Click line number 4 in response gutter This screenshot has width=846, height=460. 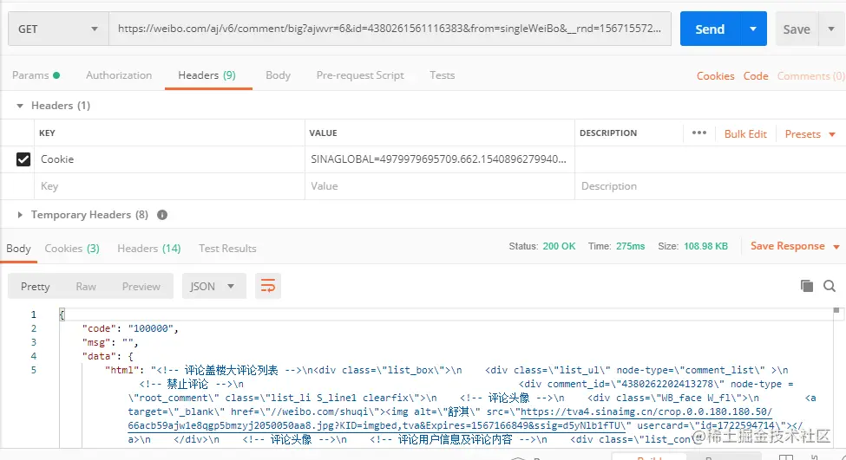34,356
